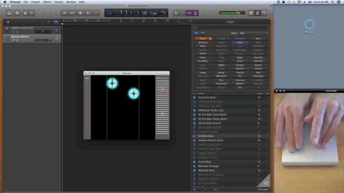Open Notification Center in the menu bar
This screenshot has width=344, height=193.
pyautogui.click(x=339, y=2)
